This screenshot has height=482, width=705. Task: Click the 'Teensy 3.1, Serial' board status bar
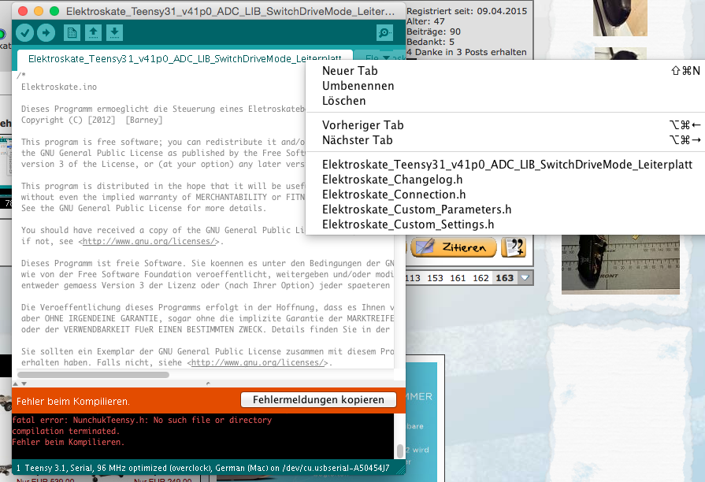(x=202, y=468)
